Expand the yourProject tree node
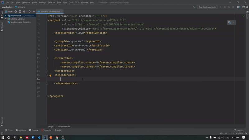The width and height of the screenshot is (249, 140). coord(5,16)
